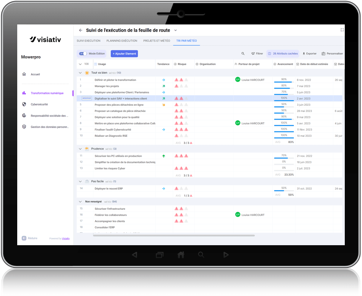
Task: Click trend arrow for Manager les projets
Action: [x=164, y=86]
